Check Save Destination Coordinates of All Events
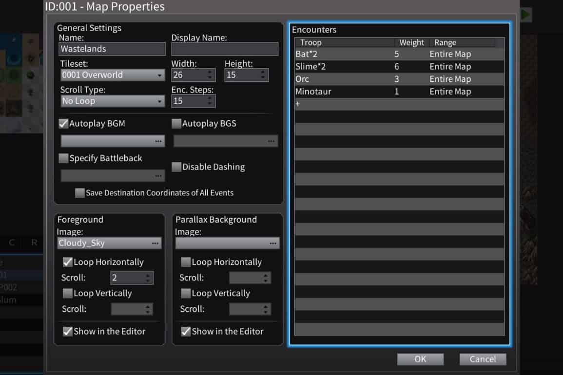Screen dimensions: 563x375 (x=79, y=193)
